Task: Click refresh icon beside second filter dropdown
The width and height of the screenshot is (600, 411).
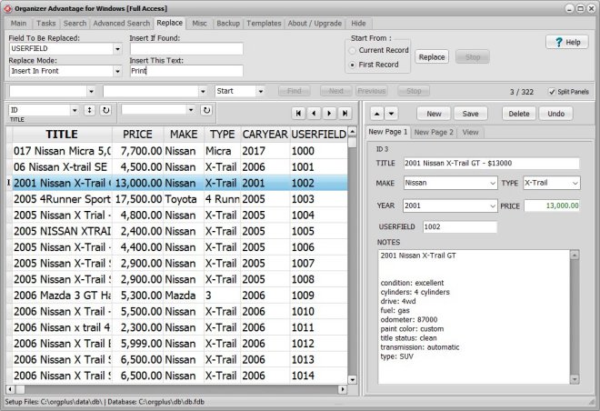Action: pyautogui.click(x=206, y=110)
